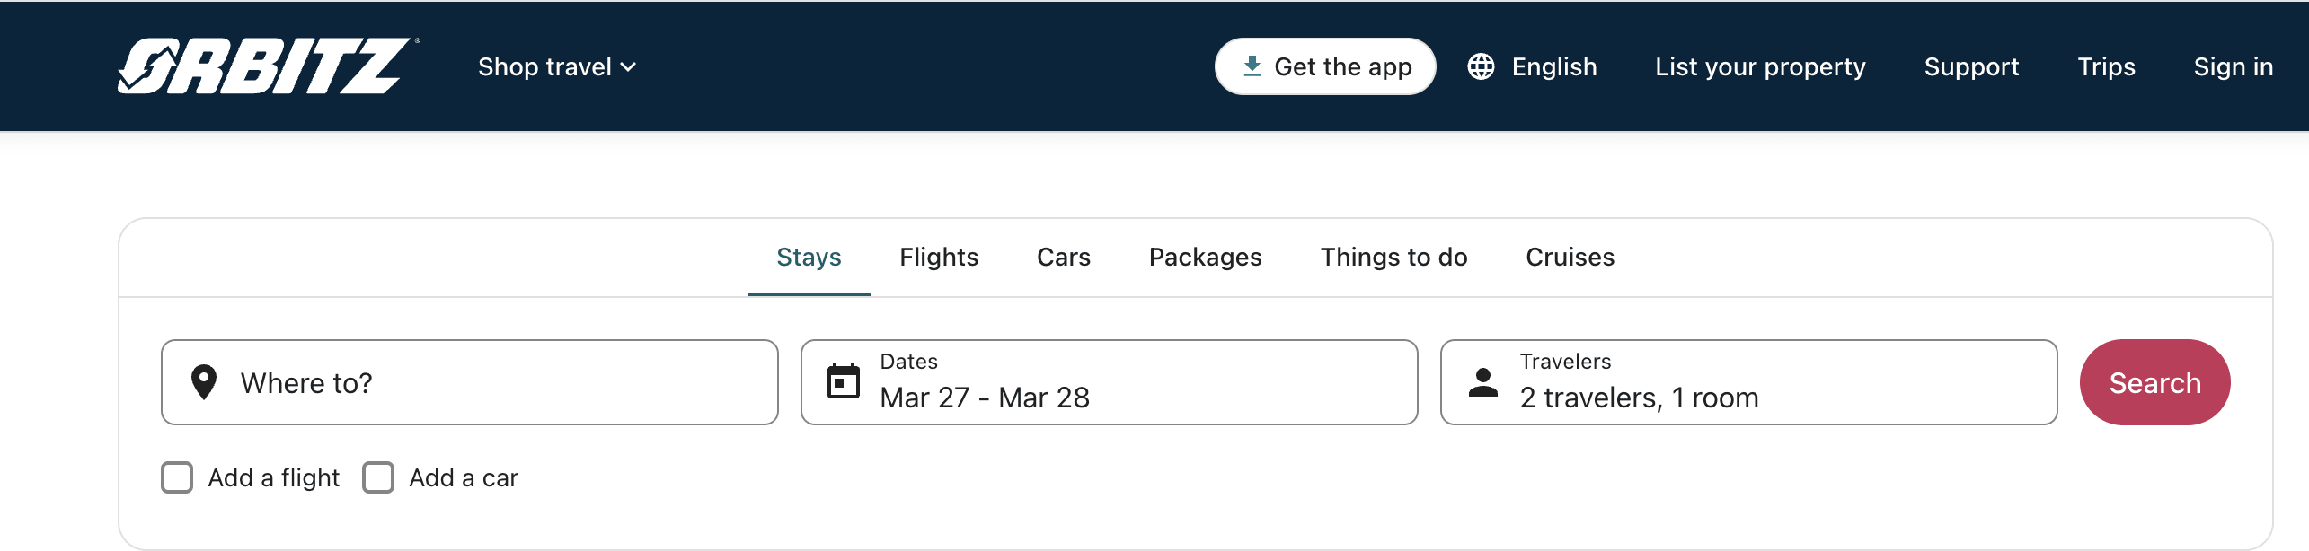
Task: Enable the Add a flight checkbox
Action: pos(177,477)
